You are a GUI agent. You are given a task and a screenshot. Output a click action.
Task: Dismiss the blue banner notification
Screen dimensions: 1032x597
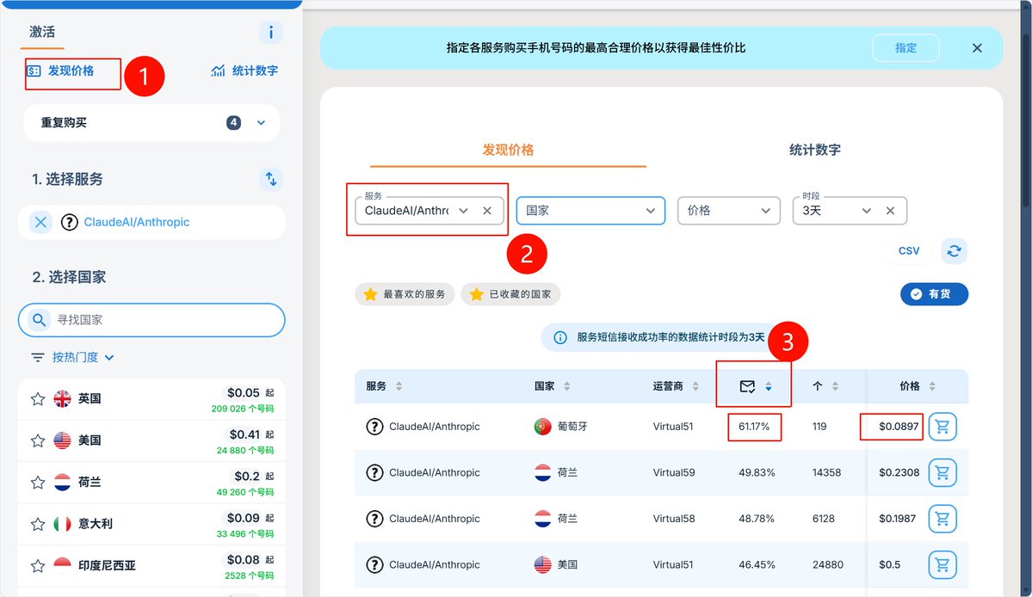click(x=977, y=48)
